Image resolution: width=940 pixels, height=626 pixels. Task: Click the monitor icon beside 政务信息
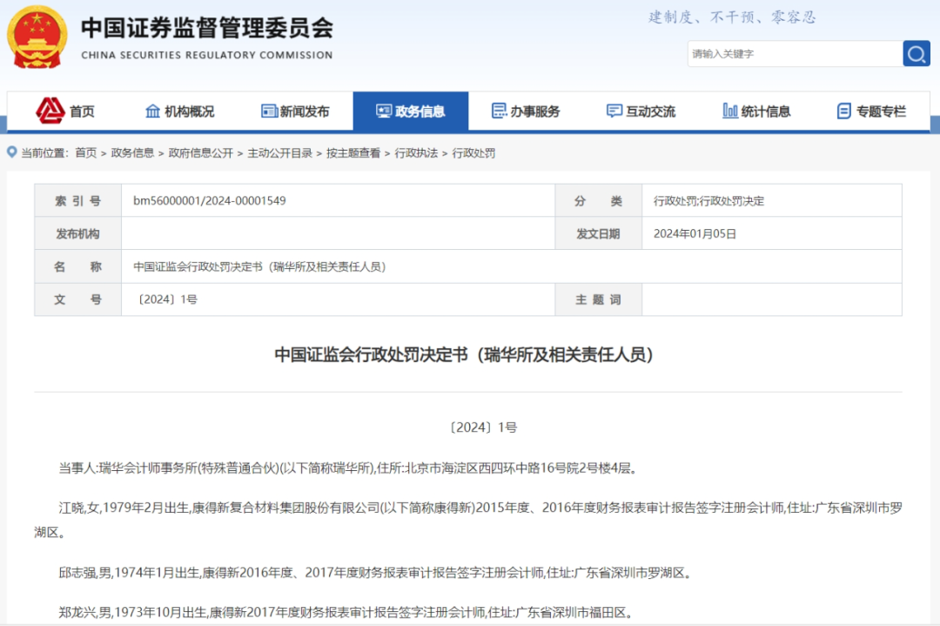click(384, 111)
